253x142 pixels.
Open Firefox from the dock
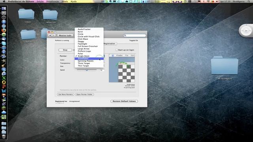point(4,30)
